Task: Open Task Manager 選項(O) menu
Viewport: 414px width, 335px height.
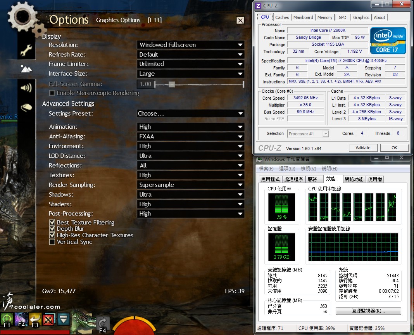Action: [287, 169]
